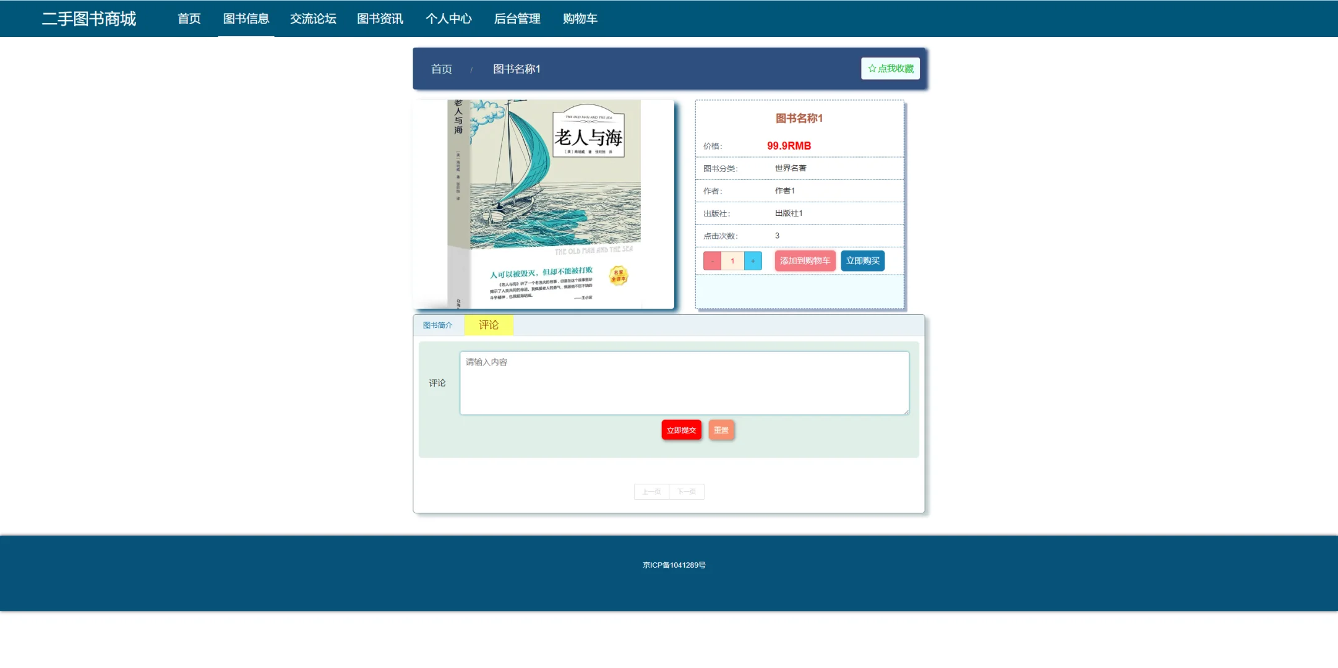Open the 购物车 shopping cart
1338x668 pixels.
(x=580, y=19)
